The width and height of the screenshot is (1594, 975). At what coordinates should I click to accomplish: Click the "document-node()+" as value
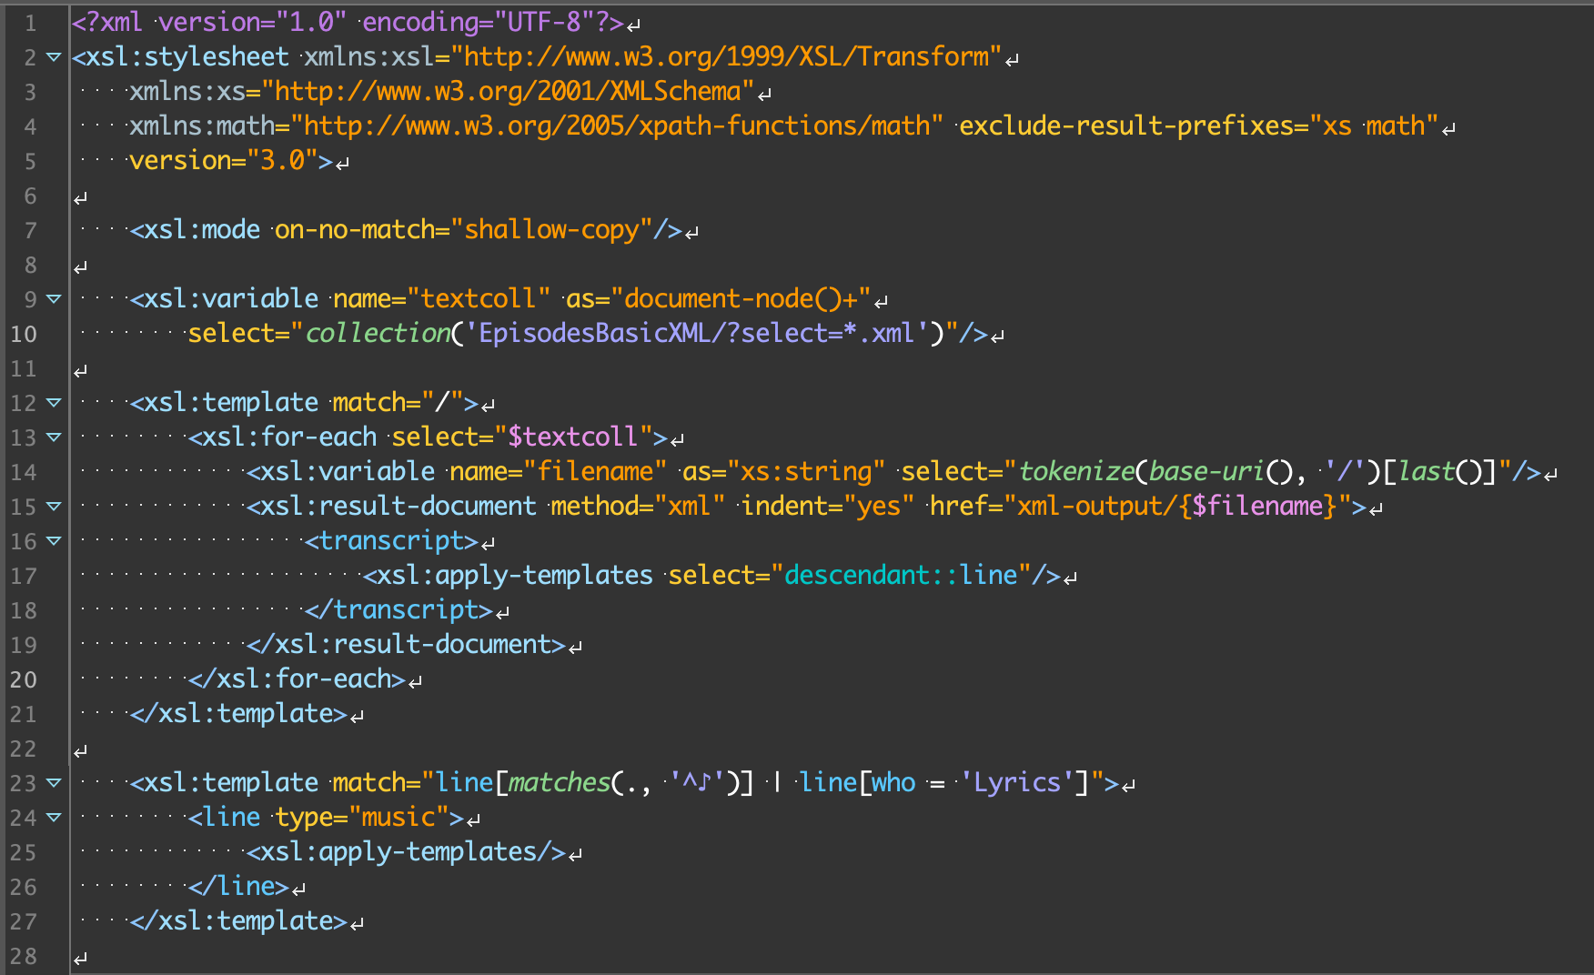741,299
